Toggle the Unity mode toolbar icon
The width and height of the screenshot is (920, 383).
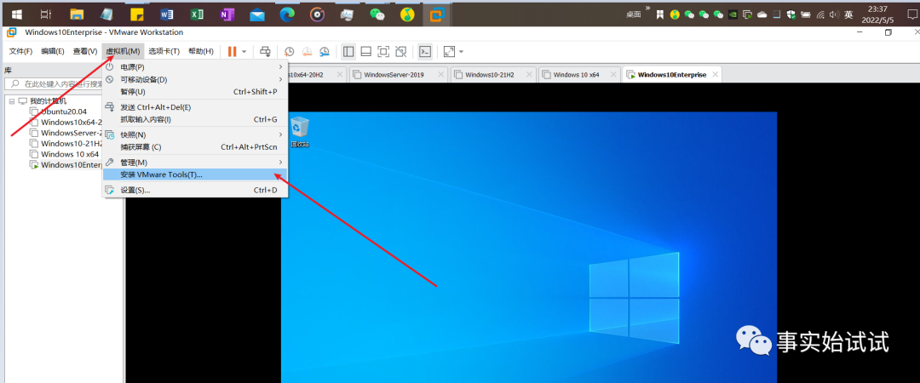coord(401,52)
